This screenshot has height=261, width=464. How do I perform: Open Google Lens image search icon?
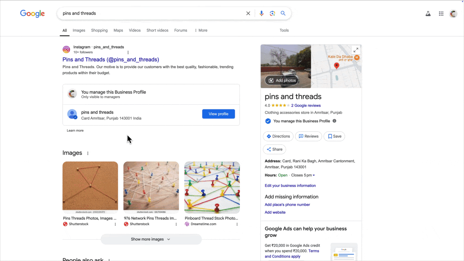click(272, 13)
